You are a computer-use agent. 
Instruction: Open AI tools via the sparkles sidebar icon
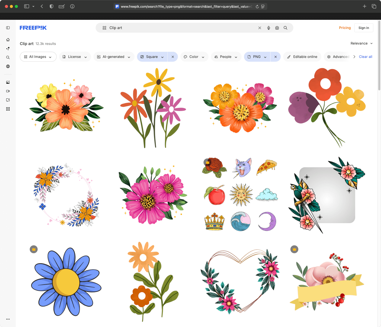coord(8,48)
